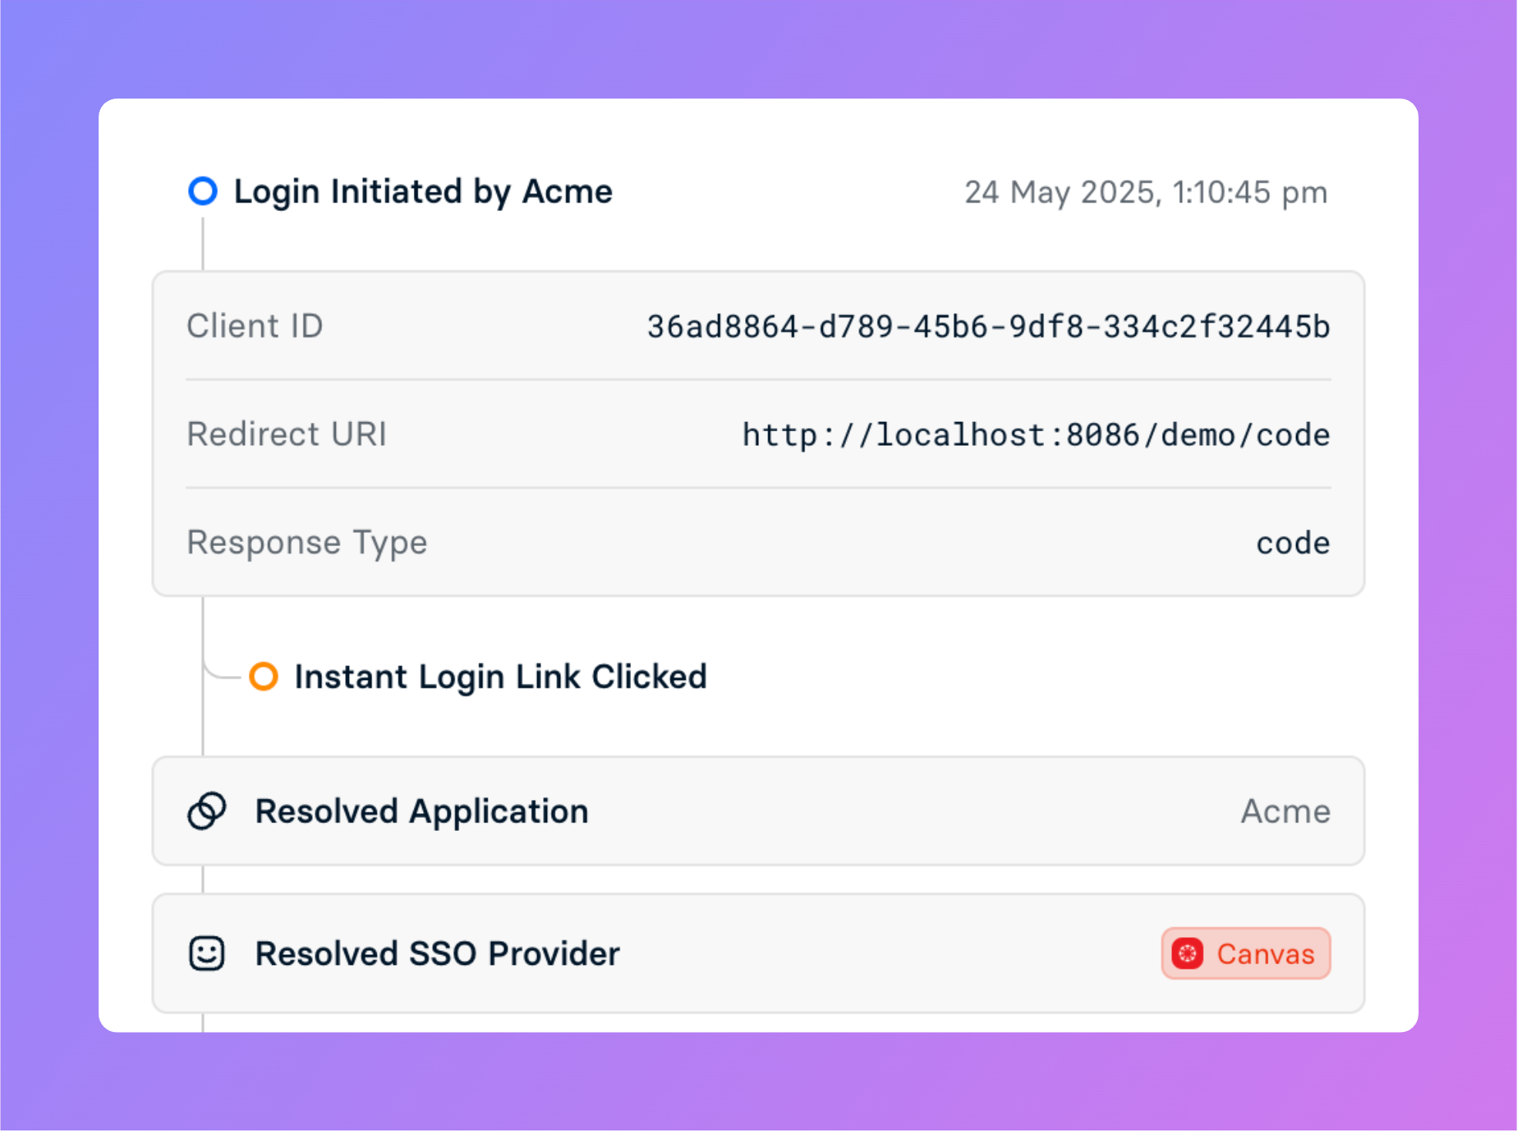Click the Response Type label
Viewport: 1518px width, 1132px height.
pos(307,544)
